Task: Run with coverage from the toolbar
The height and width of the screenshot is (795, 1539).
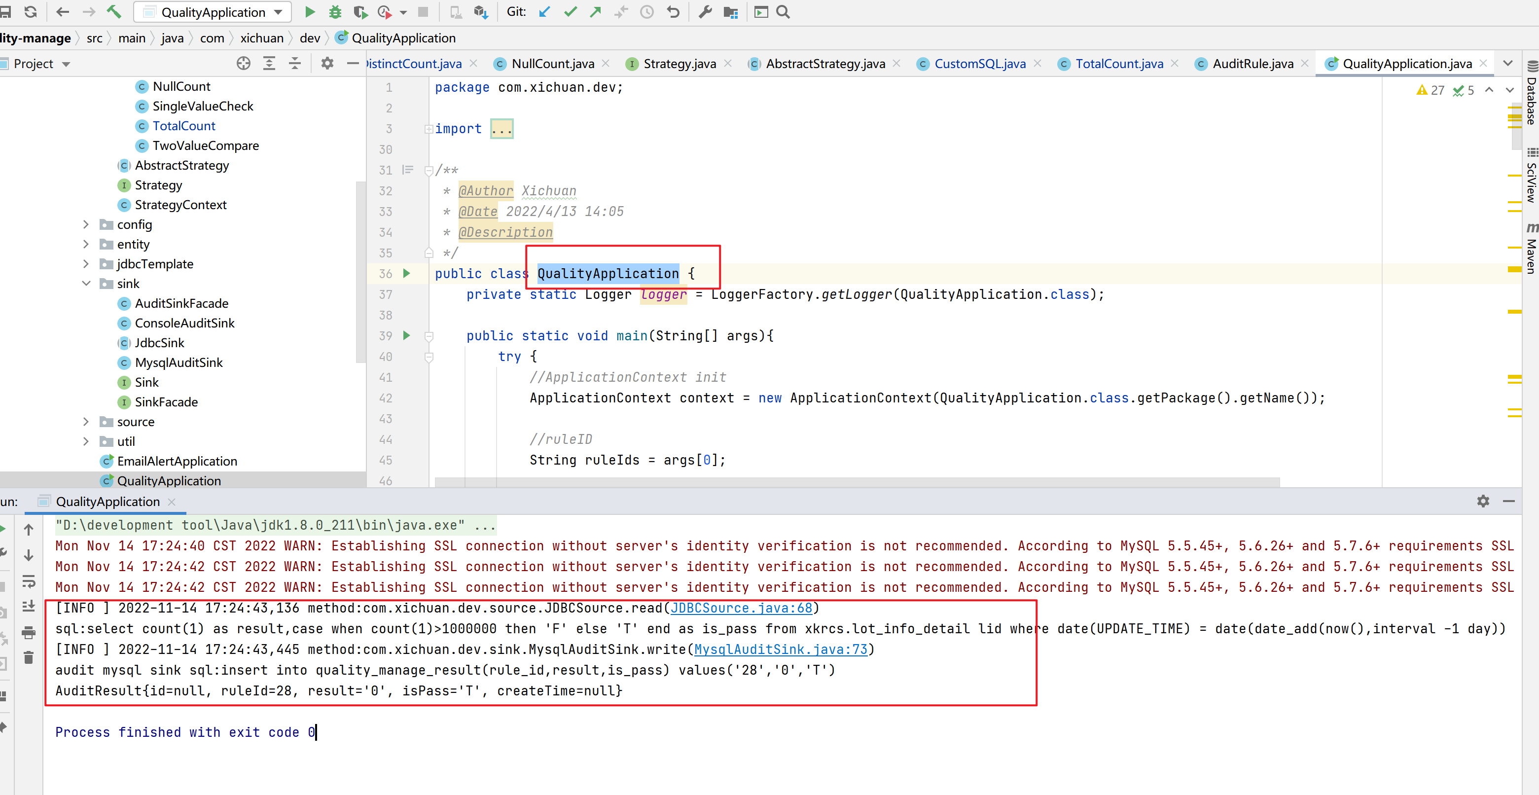Action: (360, 12)
